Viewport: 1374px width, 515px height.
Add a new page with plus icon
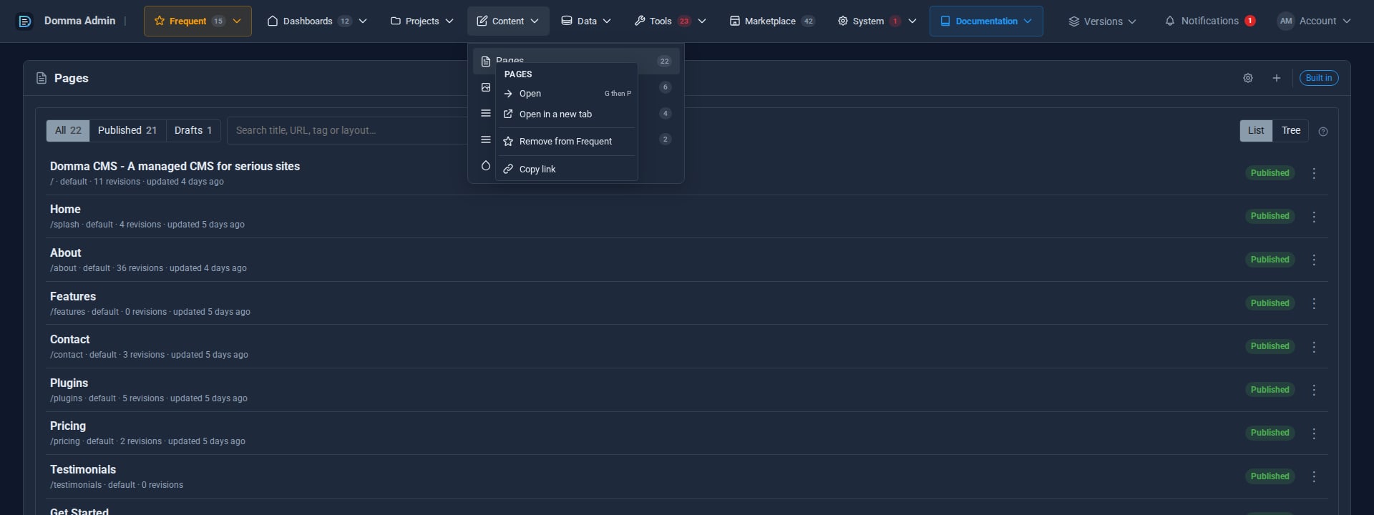[x=1276, y=78]
